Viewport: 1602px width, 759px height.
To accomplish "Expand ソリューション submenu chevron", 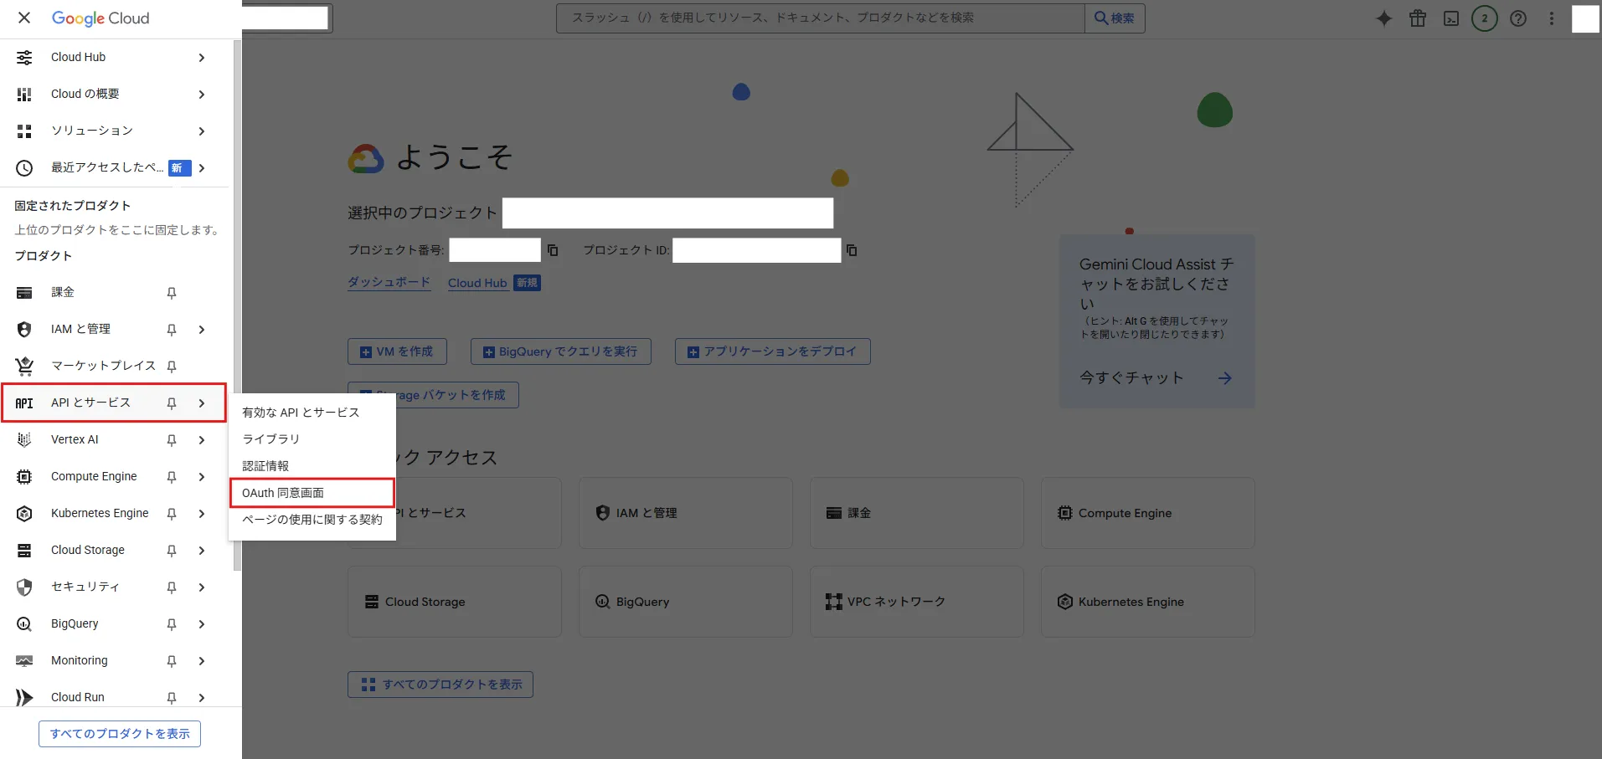I will [x=202, y=131].
